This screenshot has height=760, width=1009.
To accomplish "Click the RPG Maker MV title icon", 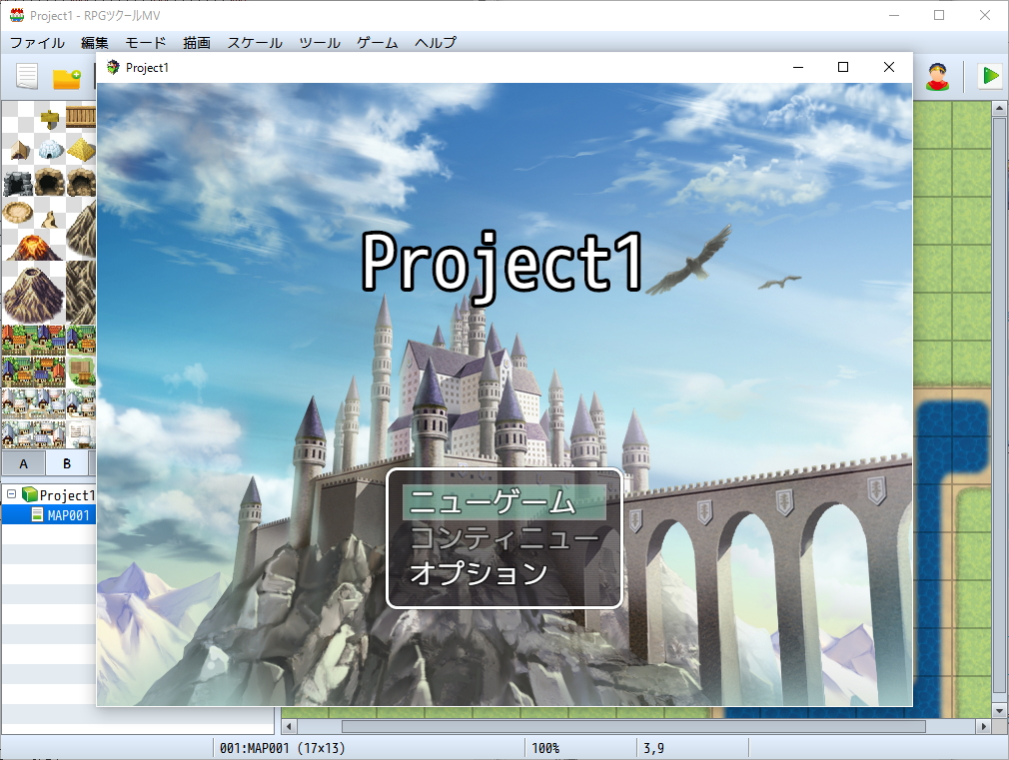I will point(17,15).
